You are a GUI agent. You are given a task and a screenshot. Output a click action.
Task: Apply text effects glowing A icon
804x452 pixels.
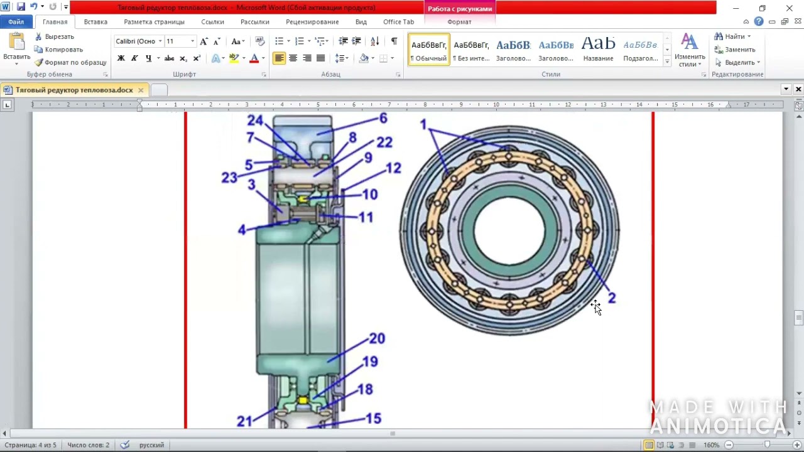pyautogui.click(x=215, y=58)
